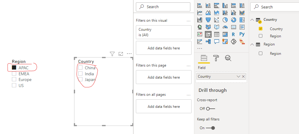299x134 pixels.
Task: Click Add data fields under all pages
Action: click(x=164, y=107)
